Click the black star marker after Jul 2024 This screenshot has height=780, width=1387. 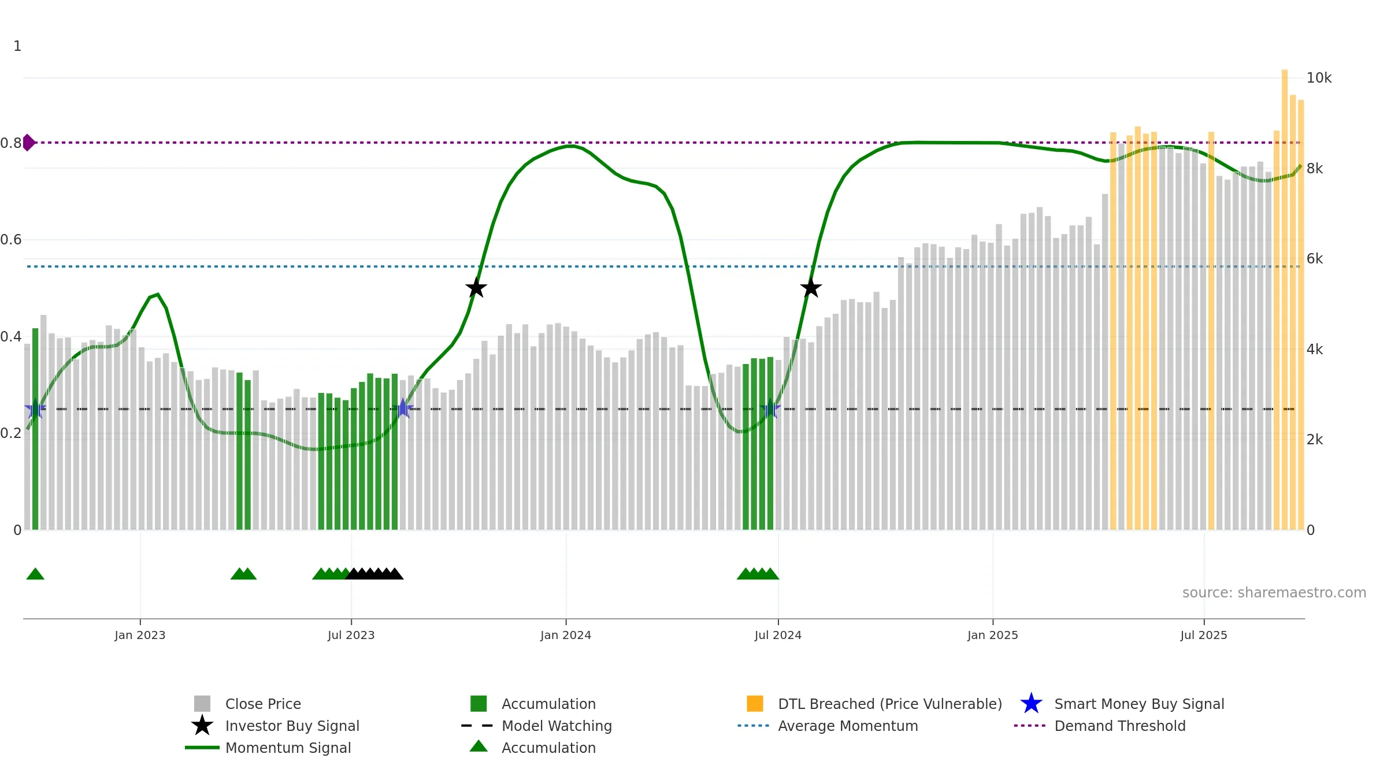(811, 288)
